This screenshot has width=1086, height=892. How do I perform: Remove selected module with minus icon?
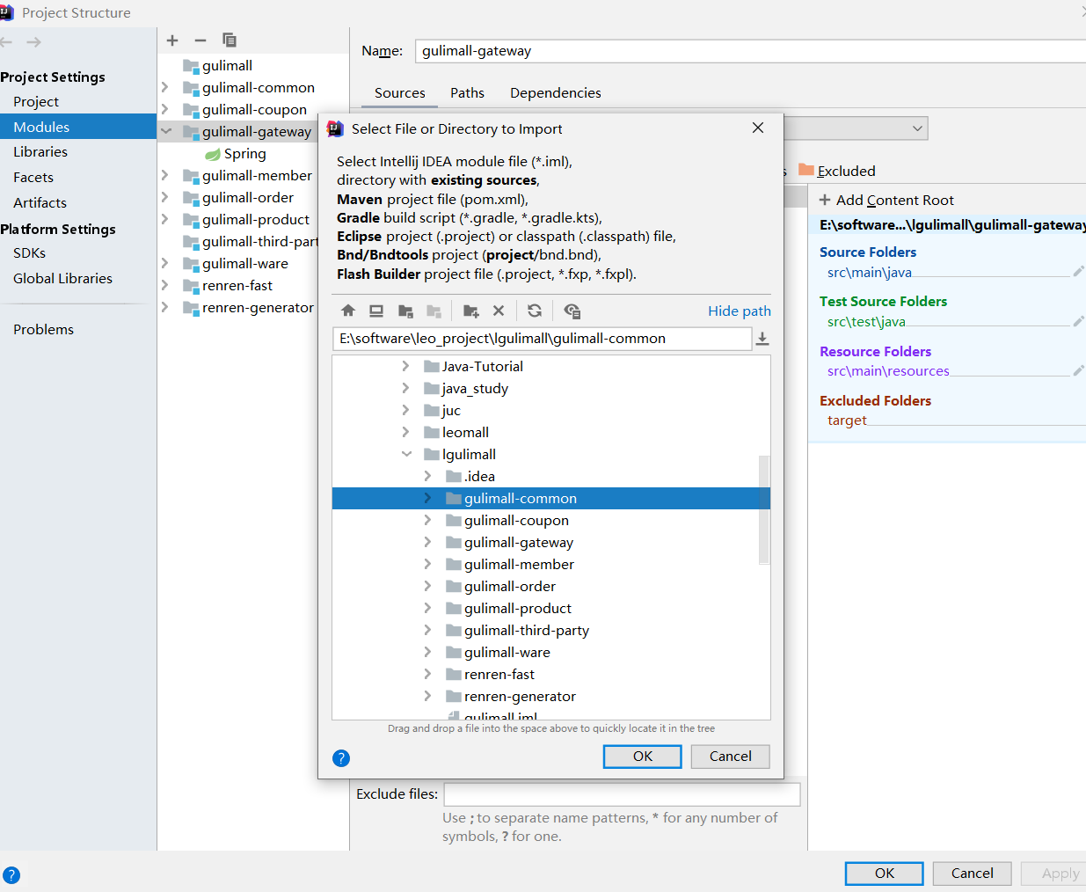(x=200, y=40)
